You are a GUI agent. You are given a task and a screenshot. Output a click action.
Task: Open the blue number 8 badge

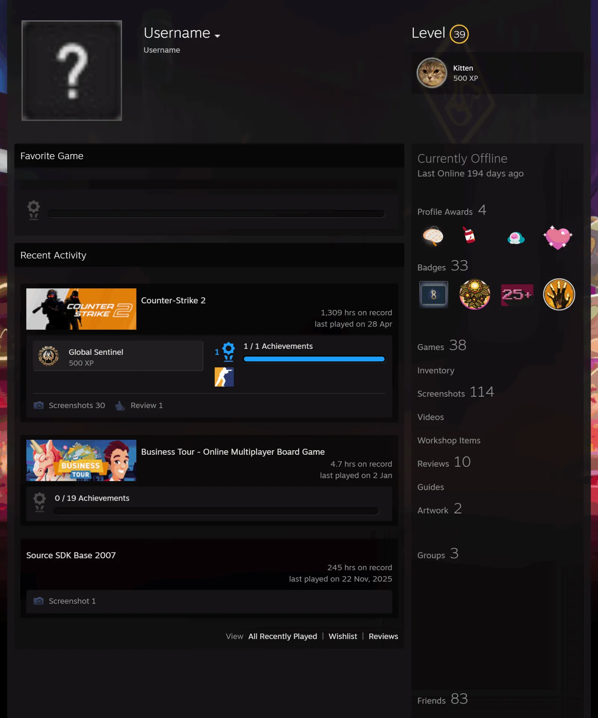[x=434, y=295]
